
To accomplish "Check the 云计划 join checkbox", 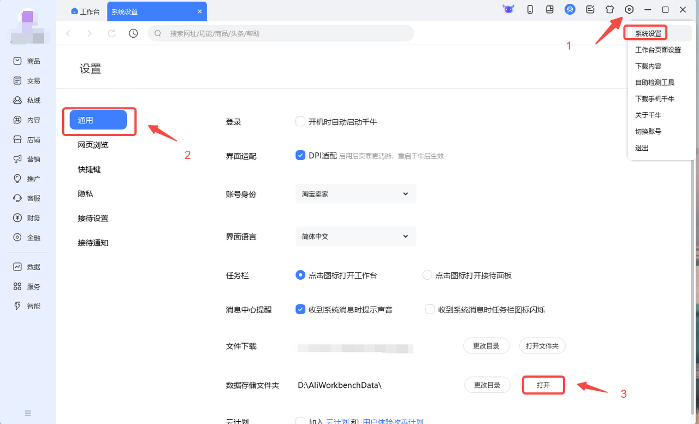I will point(300,421).
